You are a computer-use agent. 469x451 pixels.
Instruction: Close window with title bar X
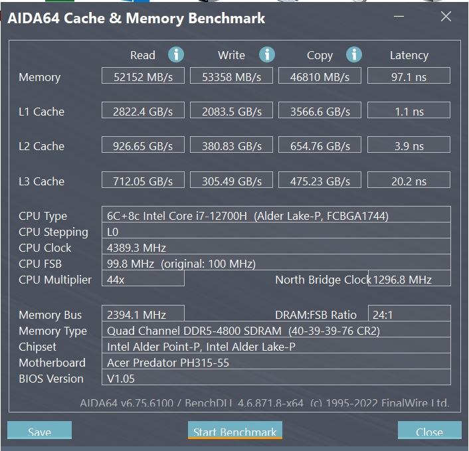pyautogui.click(x=446, y=17)
